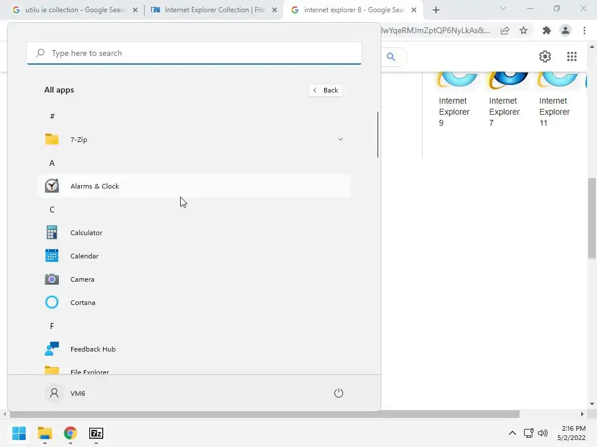Open network status tray icon
Viewport: 597px width, 447px height.
[528, 433]
